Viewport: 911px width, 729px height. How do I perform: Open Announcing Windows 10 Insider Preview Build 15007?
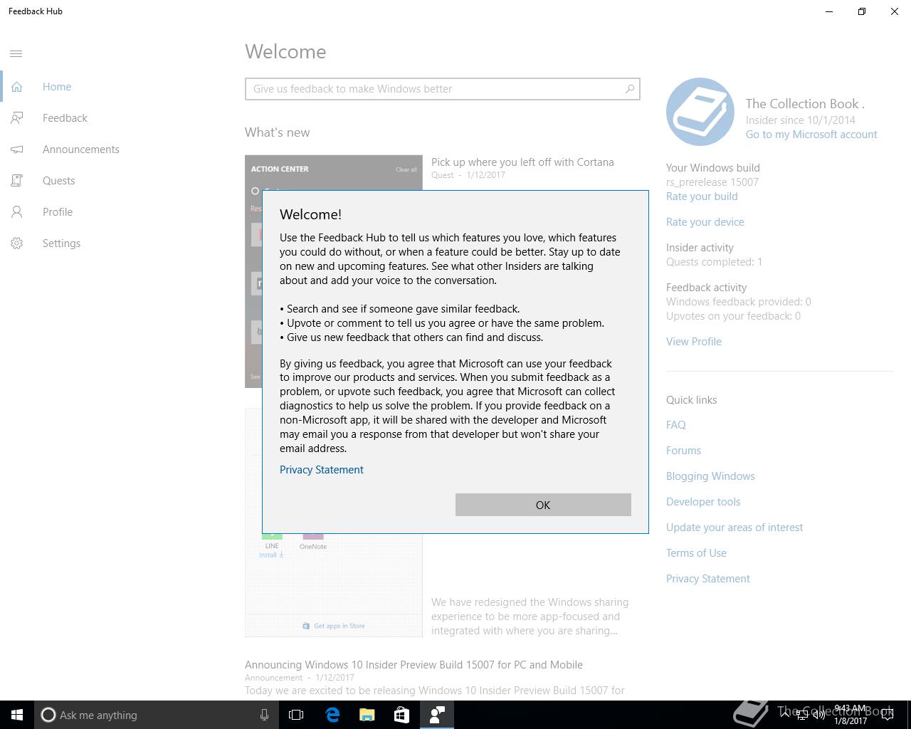click(414, 665)
